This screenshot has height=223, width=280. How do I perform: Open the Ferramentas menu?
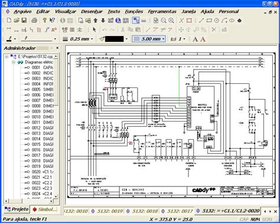pyautogui.click(x=162, y=12)
